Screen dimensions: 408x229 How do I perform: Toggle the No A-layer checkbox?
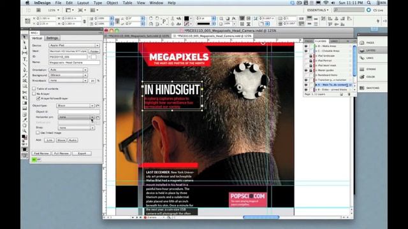(x=34, y=94)
